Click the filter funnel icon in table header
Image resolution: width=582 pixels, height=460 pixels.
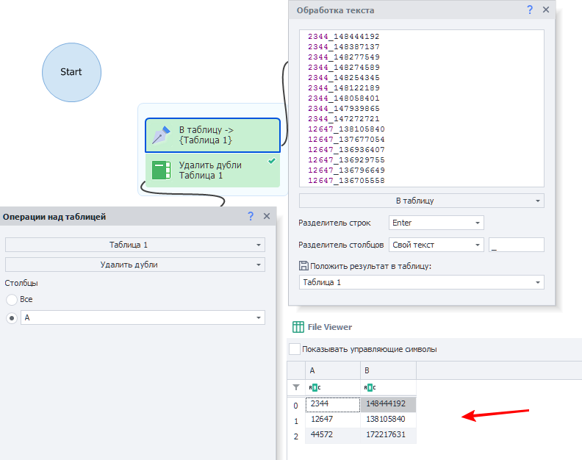tap(295, 387)
